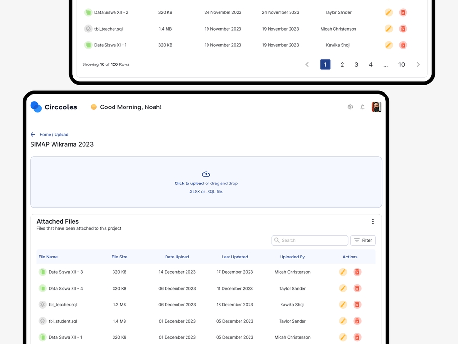Delete Data Siswa XII - 3 file
Screen dimensions: 458x344
click(x=357, y=272)
